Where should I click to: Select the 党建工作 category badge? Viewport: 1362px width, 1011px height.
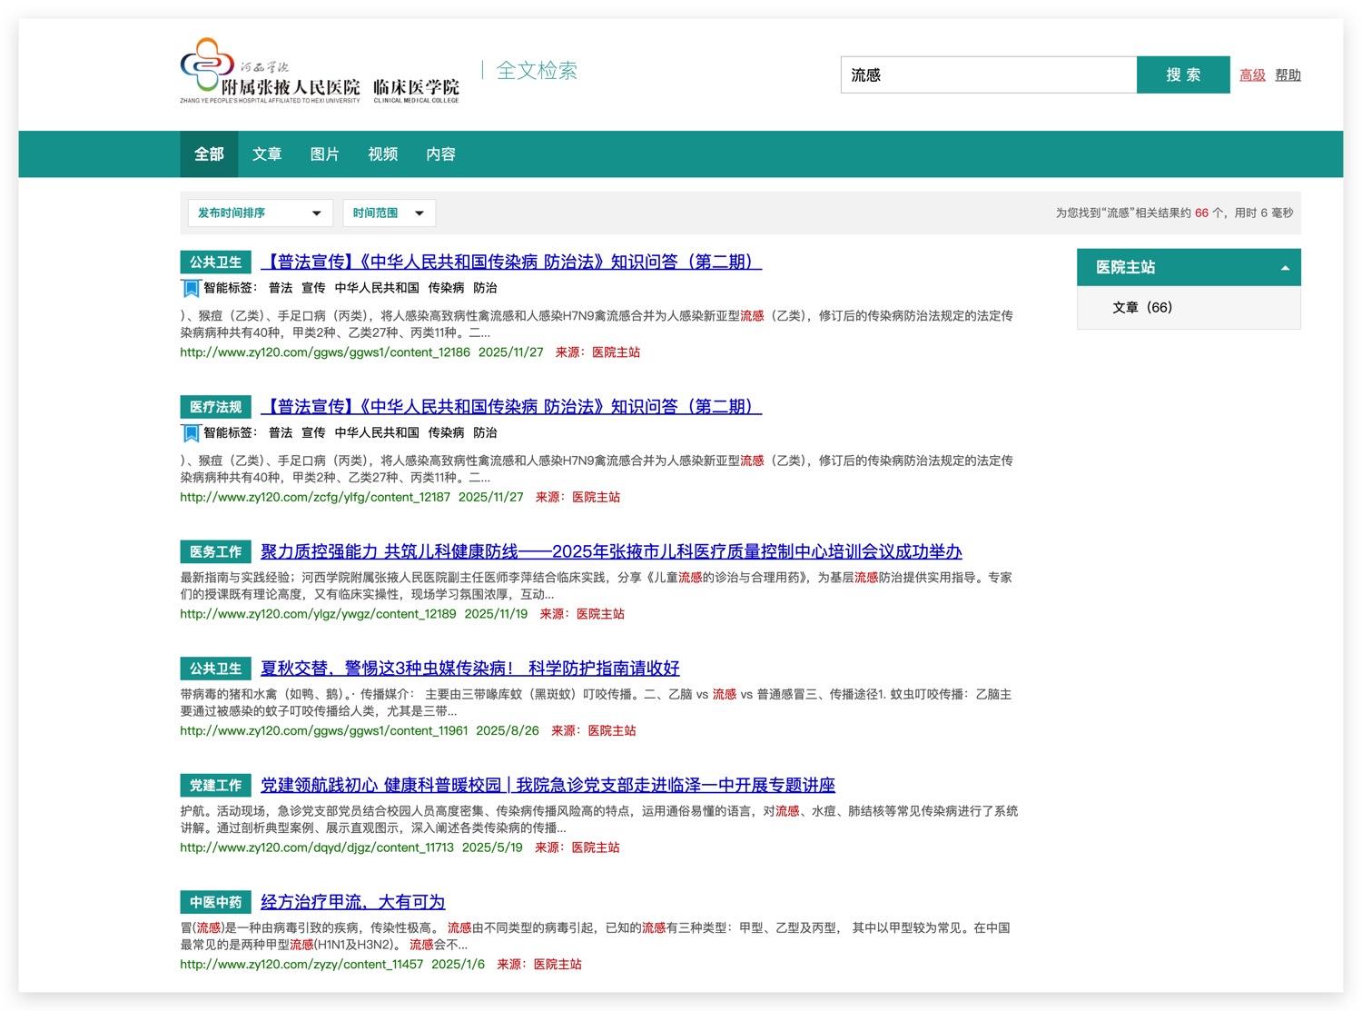215,785
